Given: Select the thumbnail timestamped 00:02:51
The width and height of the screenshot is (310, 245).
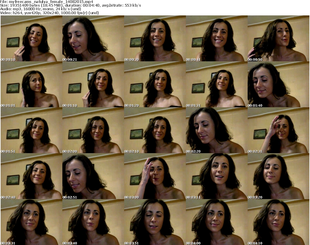Looking at the screenshot, I should pyautogui.click(x=93, y=176).
